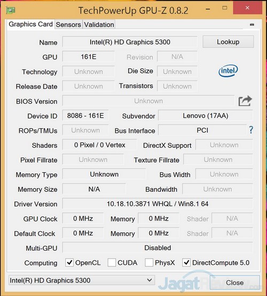Click the BIOS export share icon
This screenshot has height=296, width=267.
245,101
